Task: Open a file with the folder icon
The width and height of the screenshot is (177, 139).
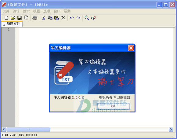Action: [13, 18]
